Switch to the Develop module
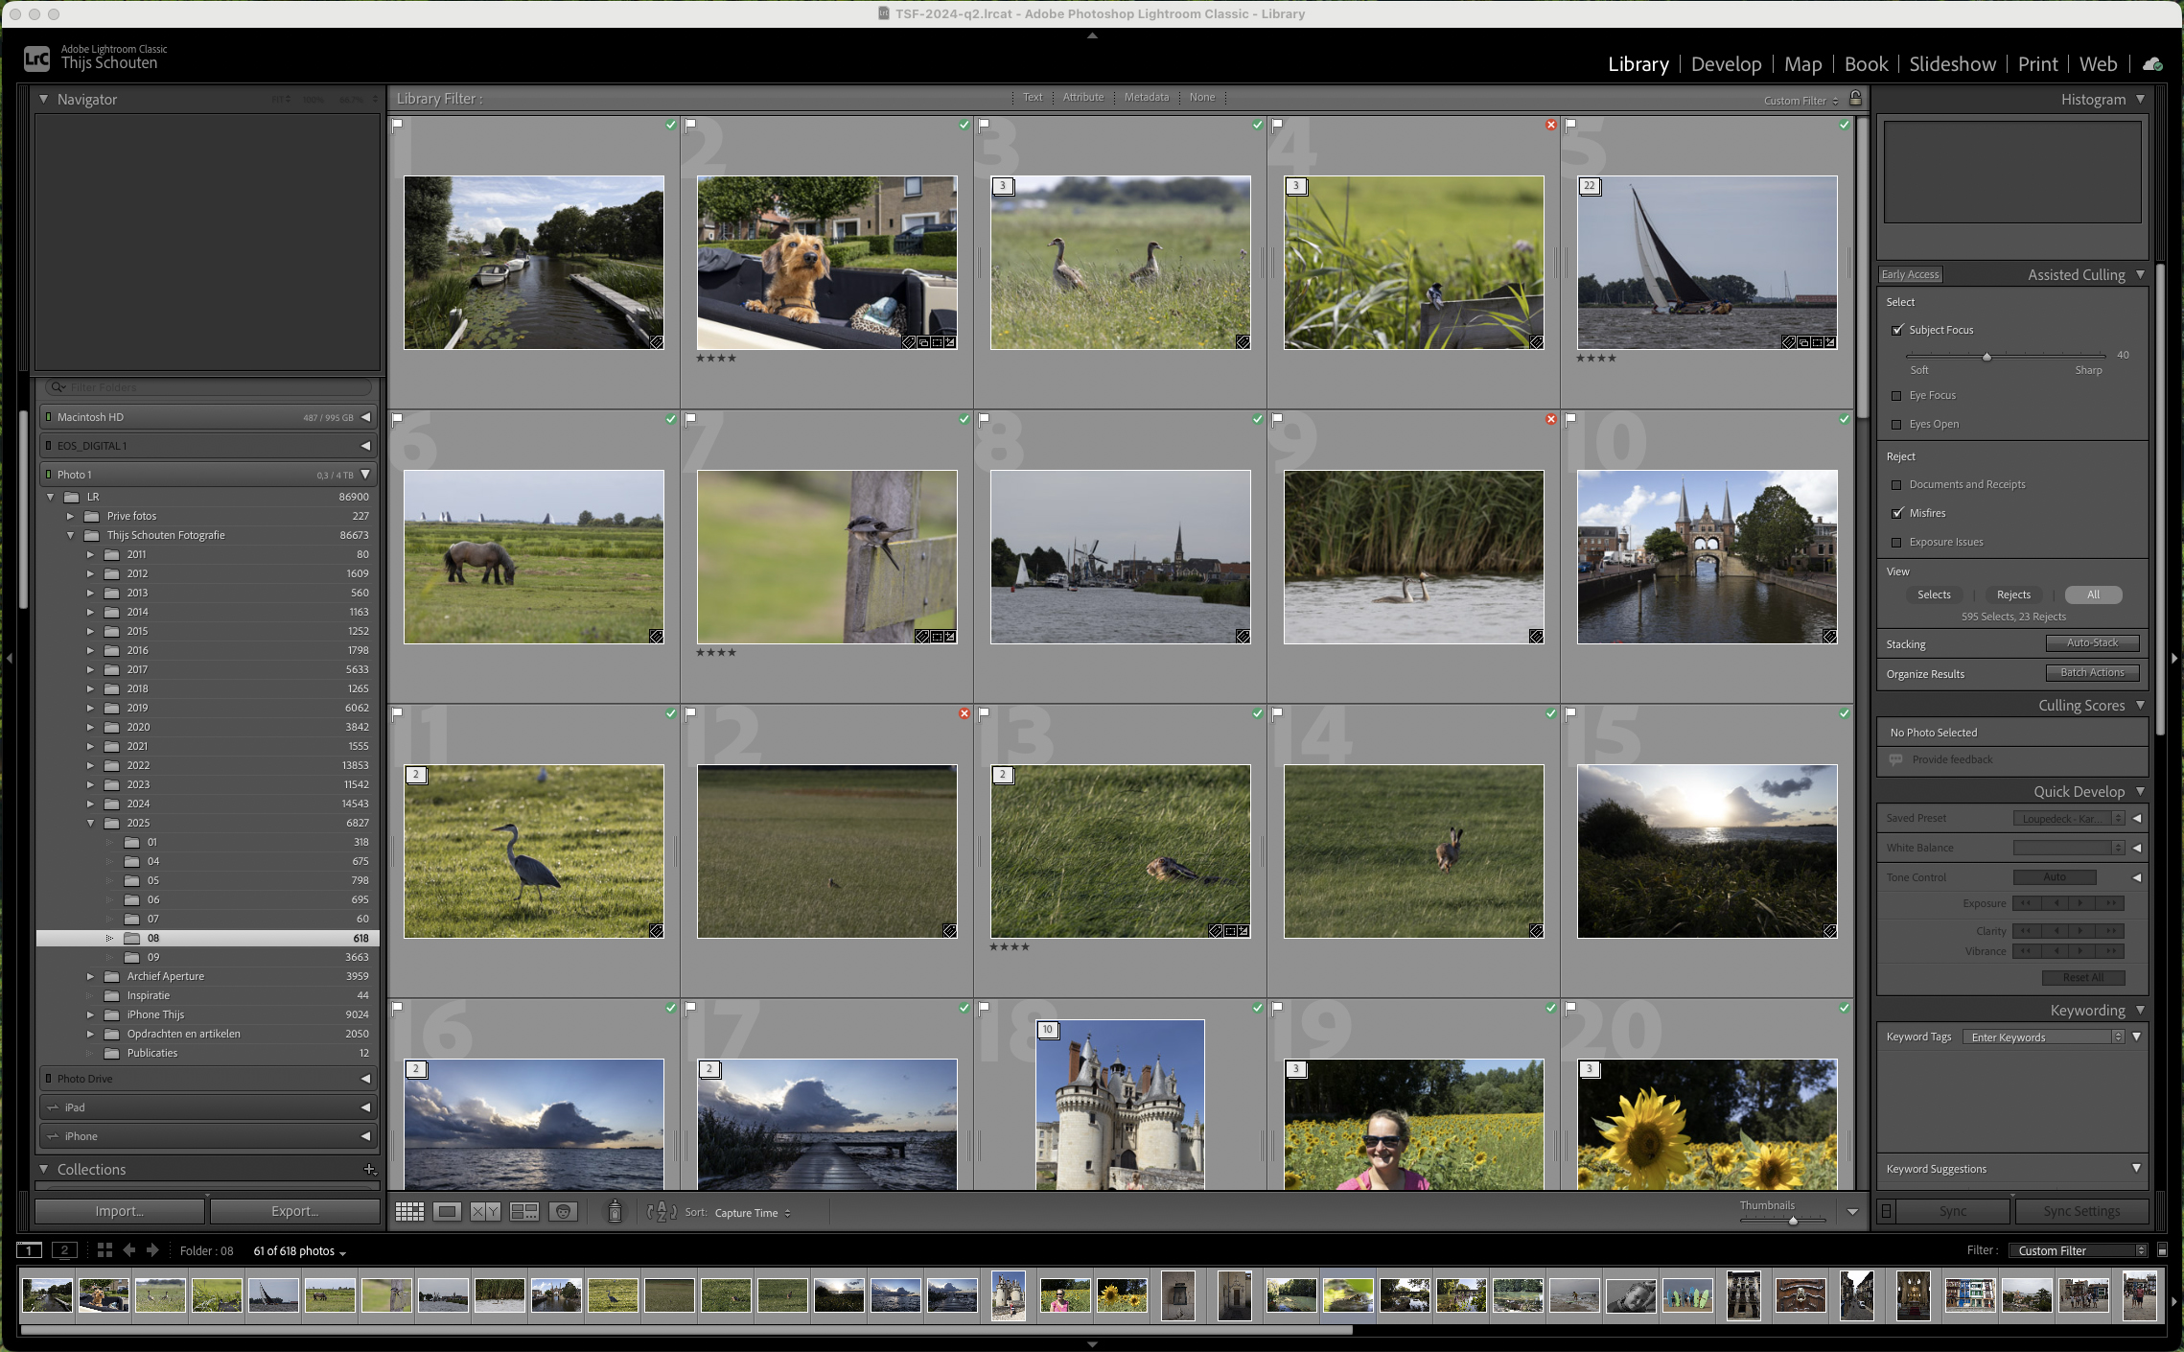This screenshot has height=1352, width=2184. [x=1726, y=64]
